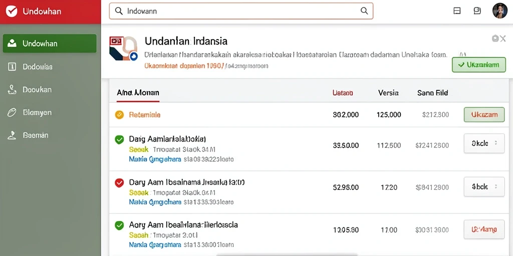Click the Versia column header
Screen dimensions: 513x256
(388, 93)
